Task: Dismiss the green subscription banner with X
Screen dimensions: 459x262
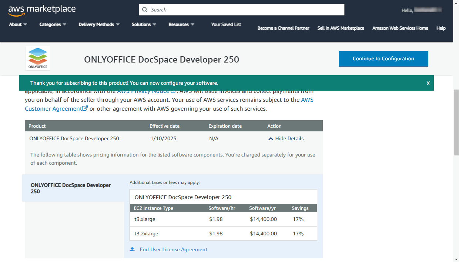Action: (428, 83)
